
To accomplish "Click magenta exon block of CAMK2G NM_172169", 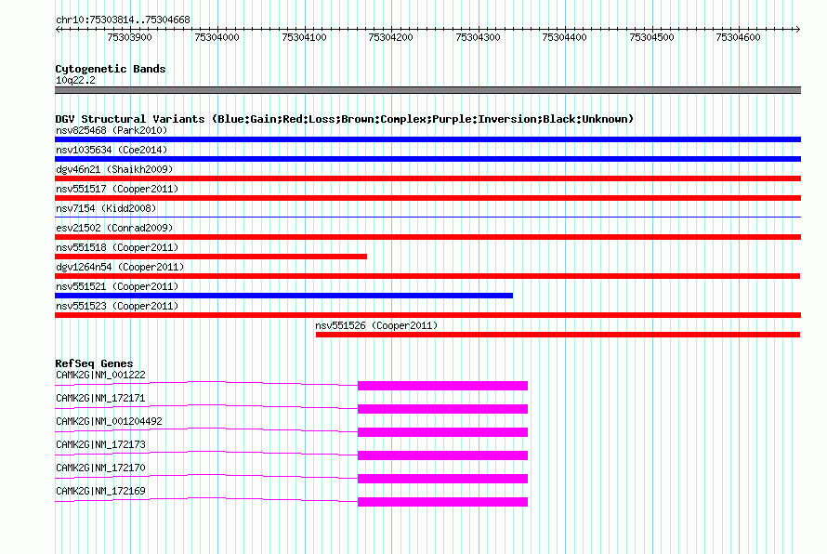I will click(x=442, y=502).
